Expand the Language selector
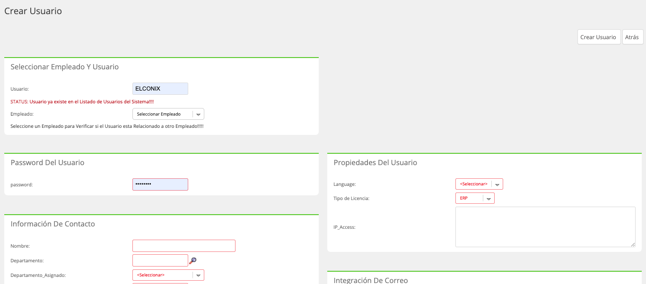The width and height of the screenshot is (646, 284). (479, 184)
